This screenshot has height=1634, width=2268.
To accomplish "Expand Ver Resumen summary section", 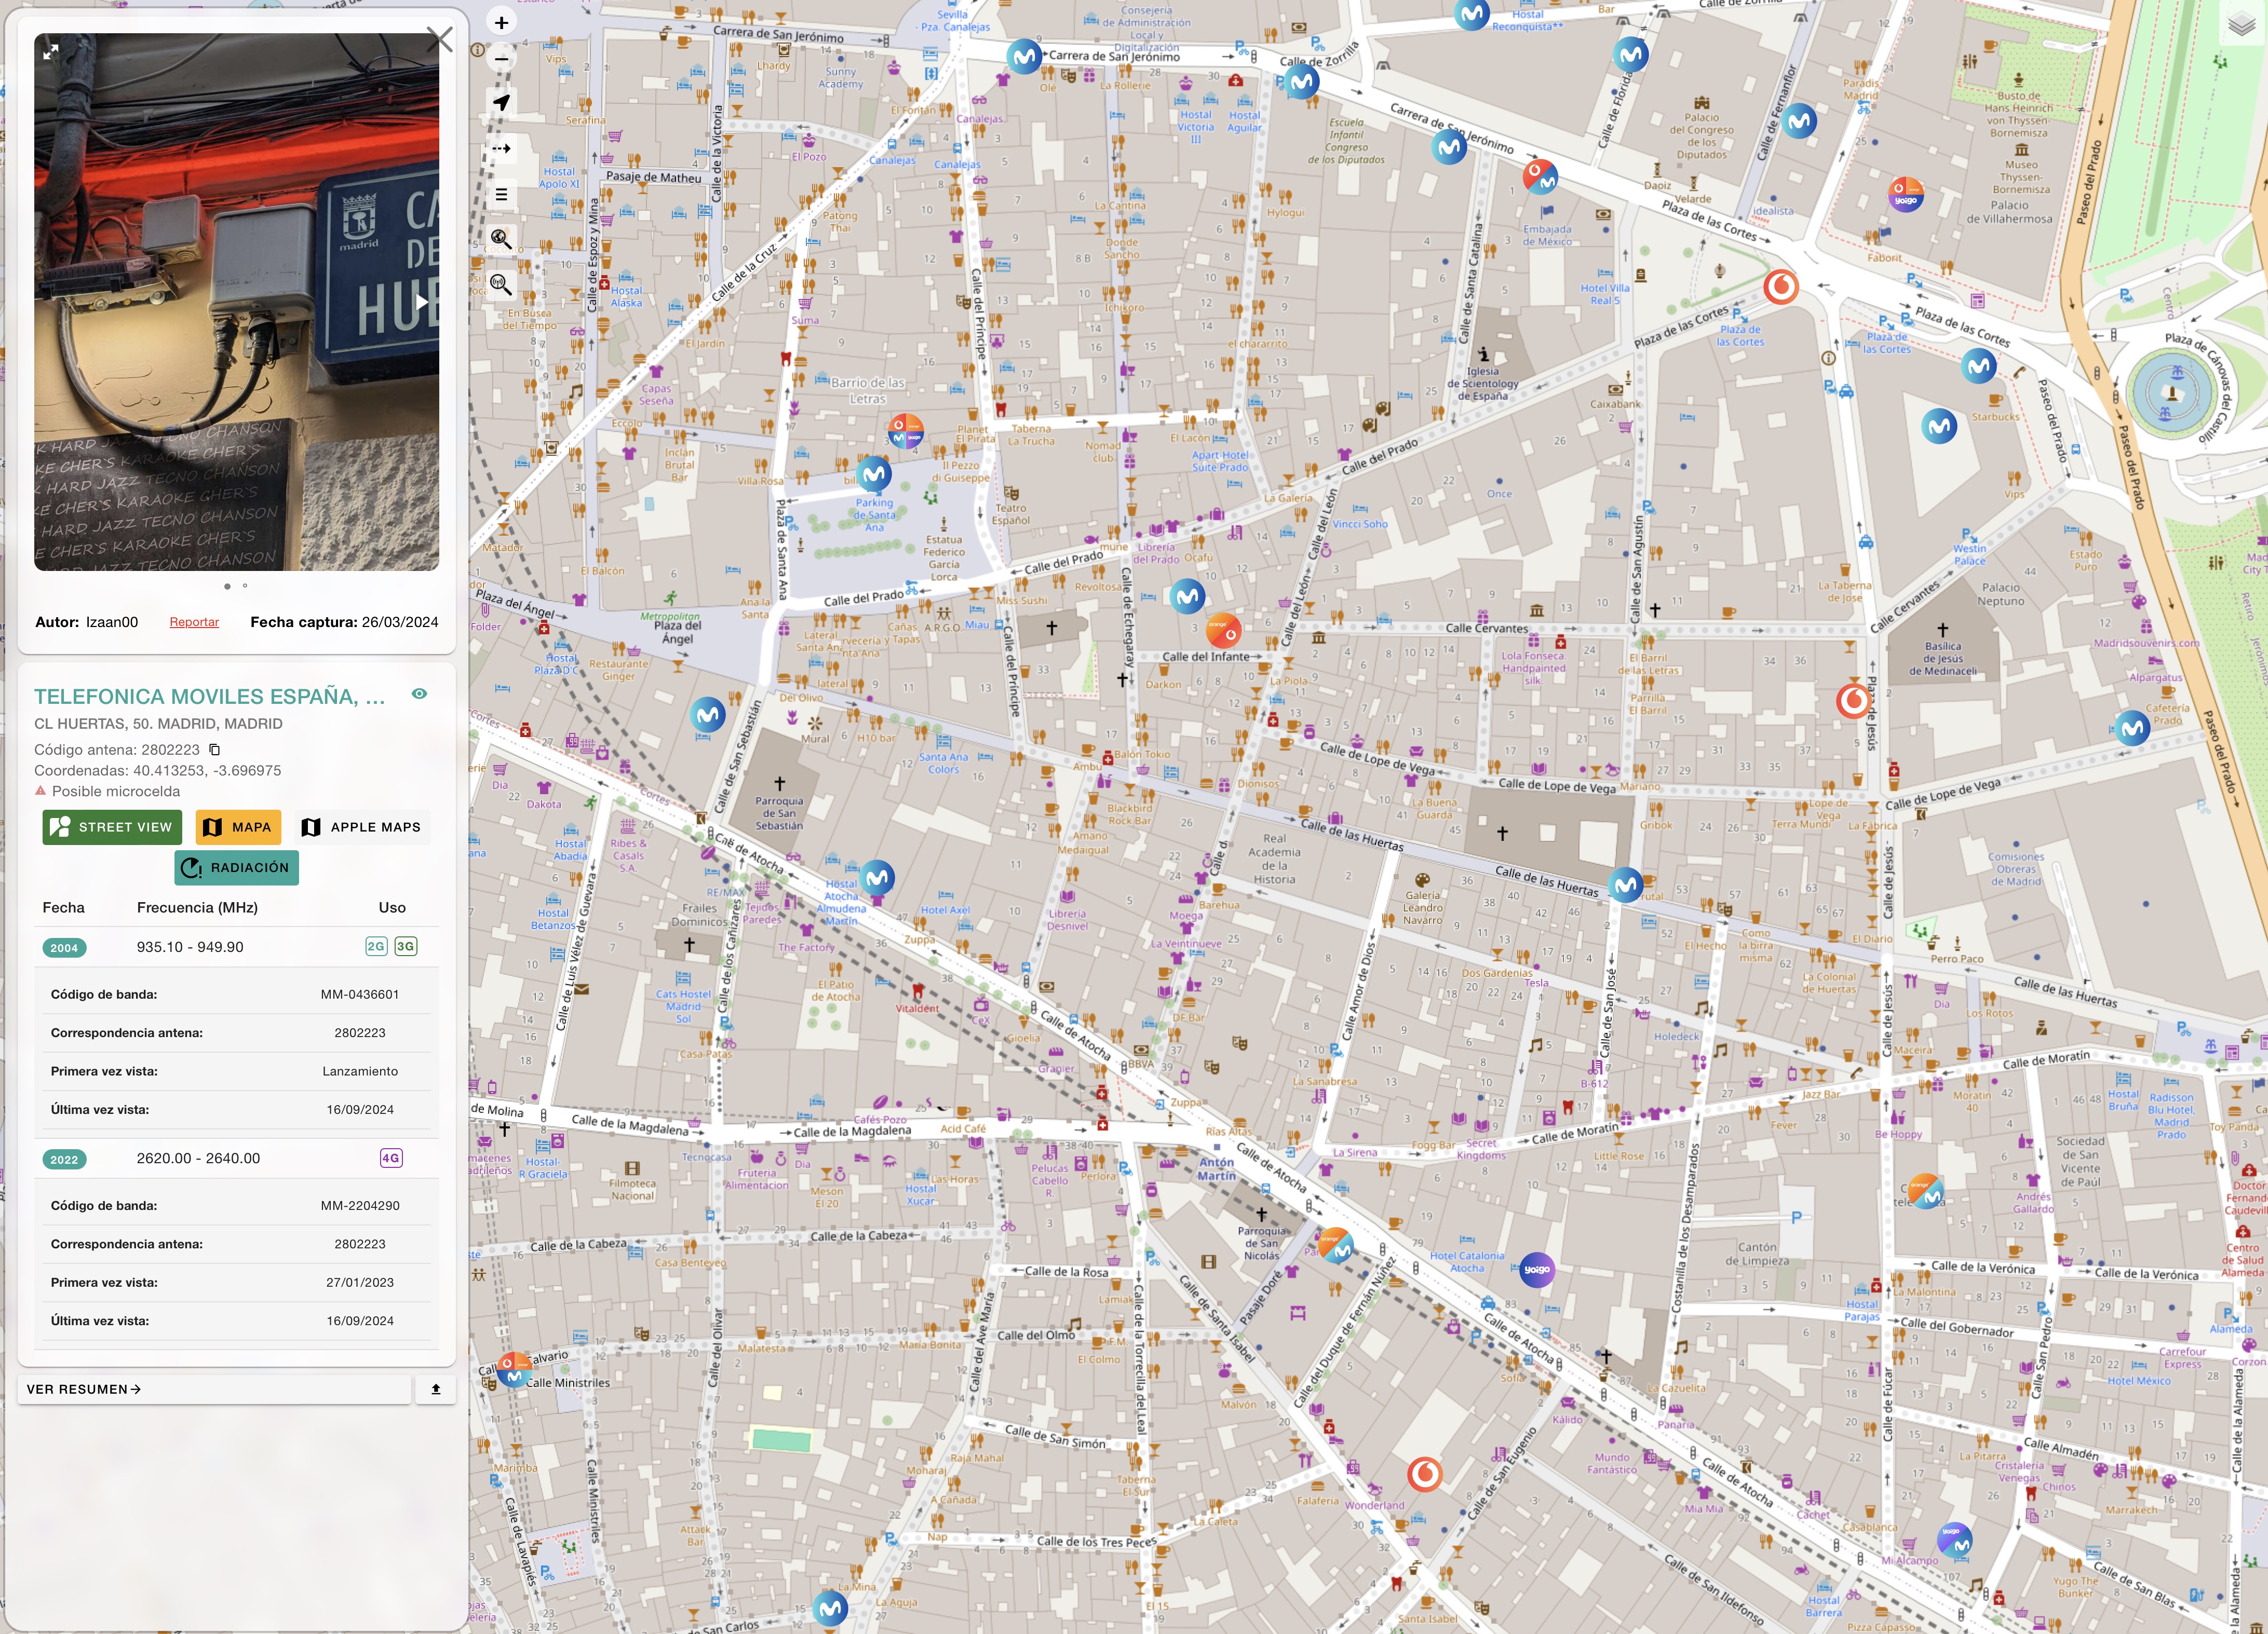I will [x=214, y=1389].
